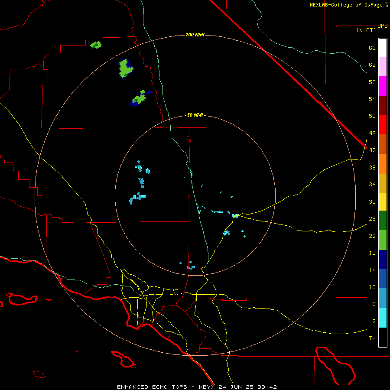The width and height of the screenshot is (390, 390).
Task: Click the yellow 30-34 kft legend swatch
Action: pos(383,201)
